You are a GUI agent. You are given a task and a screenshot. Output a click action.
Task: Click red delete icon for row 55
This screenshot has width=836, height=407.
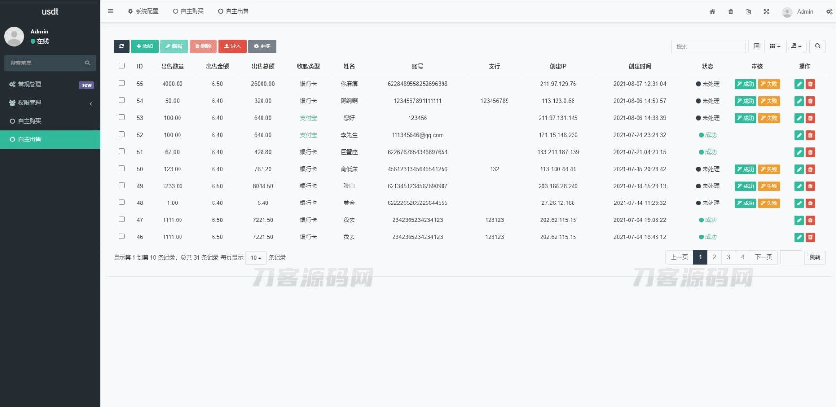click(810, 84)
